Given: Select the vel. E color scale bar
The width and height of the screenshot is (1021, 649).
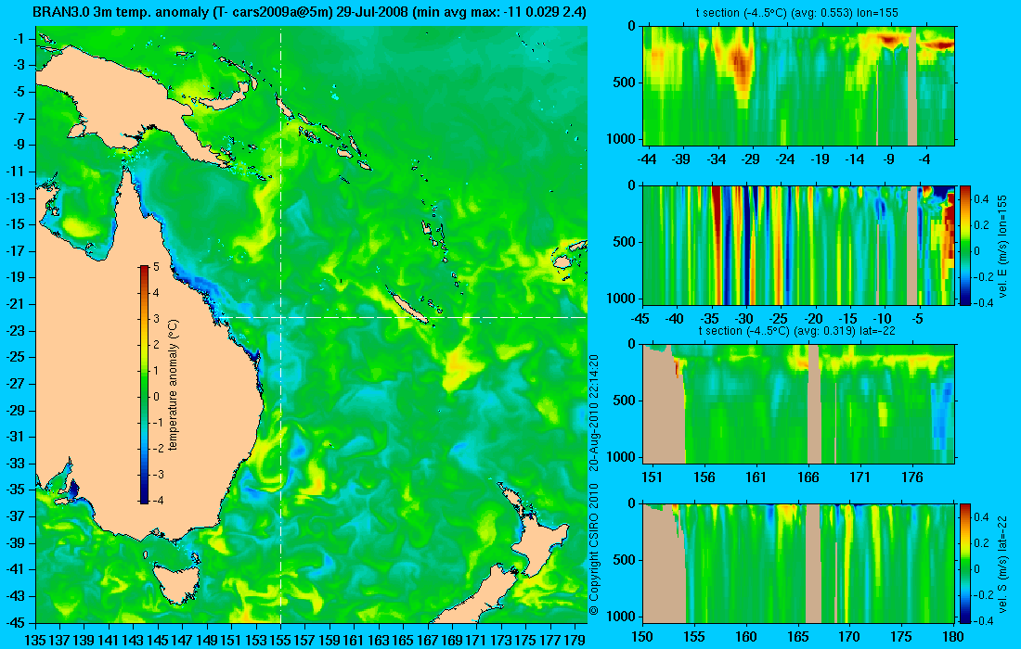Looking at the screenshot, I should tap(964, 245).
